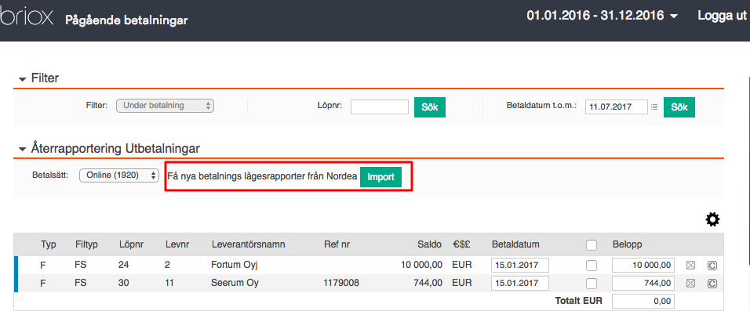Image resolution: width=750 pixels, height=311 pixels.
Task: Select supplier name Fortum Oyj
Action: pyautogui.click(x=235, y=265)
